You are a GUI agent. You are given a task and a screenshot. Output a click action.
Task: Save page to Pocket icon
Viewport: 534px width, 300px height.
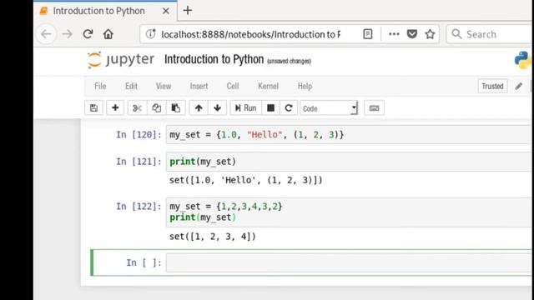[x=412, y=34]
